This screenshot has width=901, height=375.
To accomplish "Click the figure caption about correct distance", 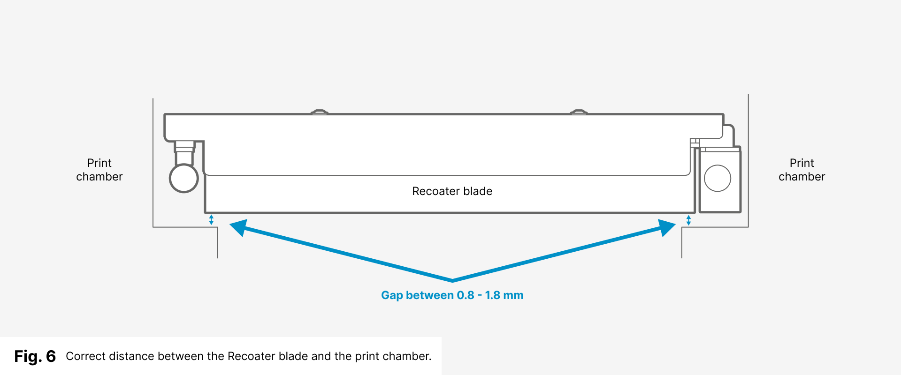I will 248,356.
